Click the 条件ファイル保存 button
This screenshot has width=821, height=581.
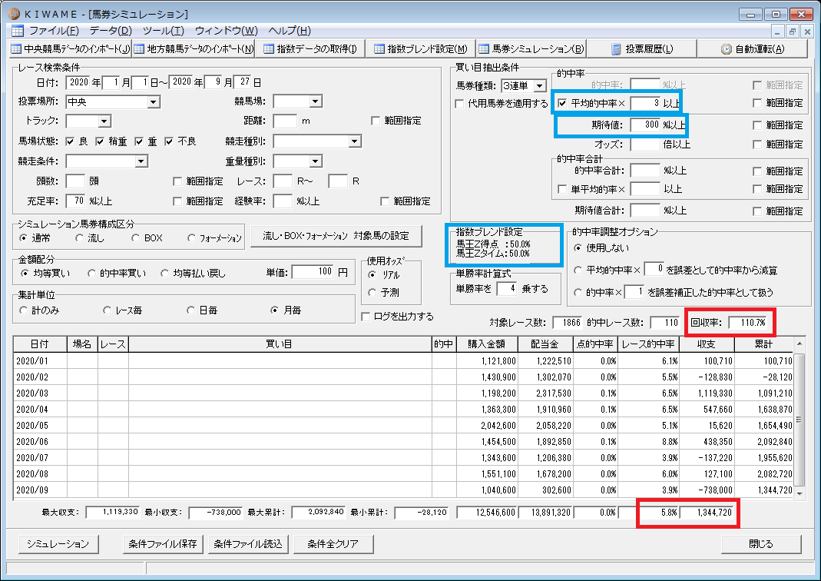tap(163, 544)
